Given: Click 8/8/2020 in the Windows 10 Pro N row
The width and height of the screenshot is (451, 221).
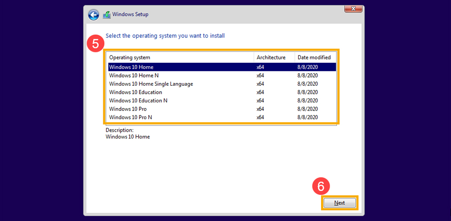Looking at the screenshot, I should coord(308,117).
